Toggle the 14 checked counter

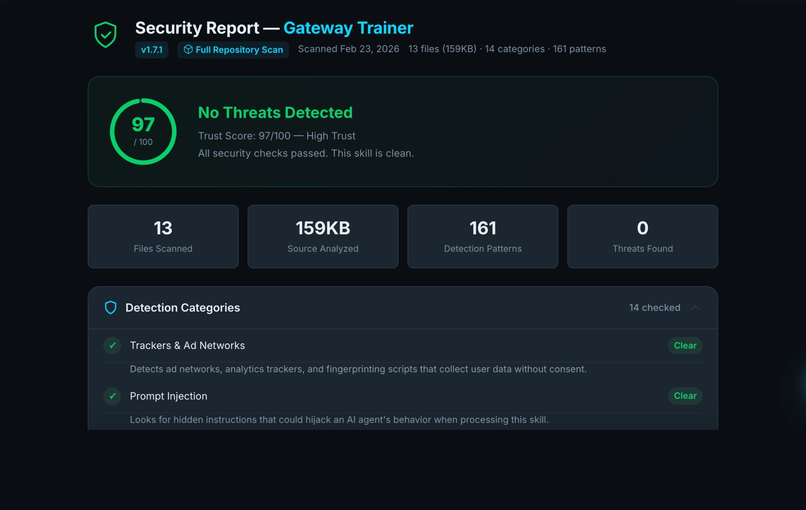tap(654, 308)
